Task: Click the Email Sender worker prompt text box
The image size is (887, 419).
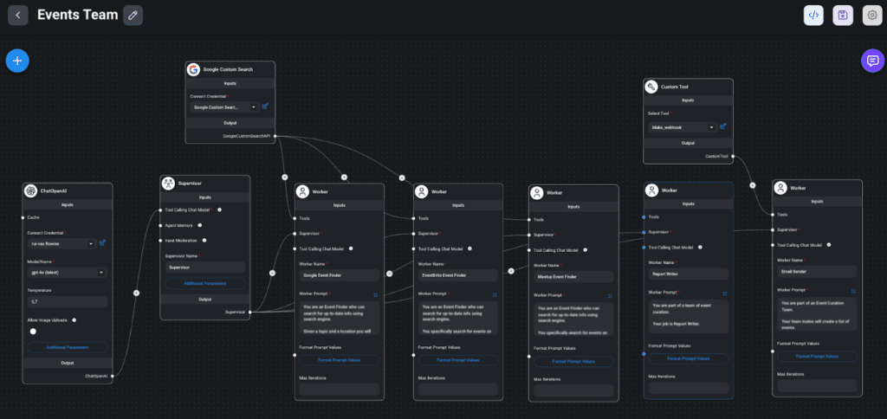Action: point(817,314)
